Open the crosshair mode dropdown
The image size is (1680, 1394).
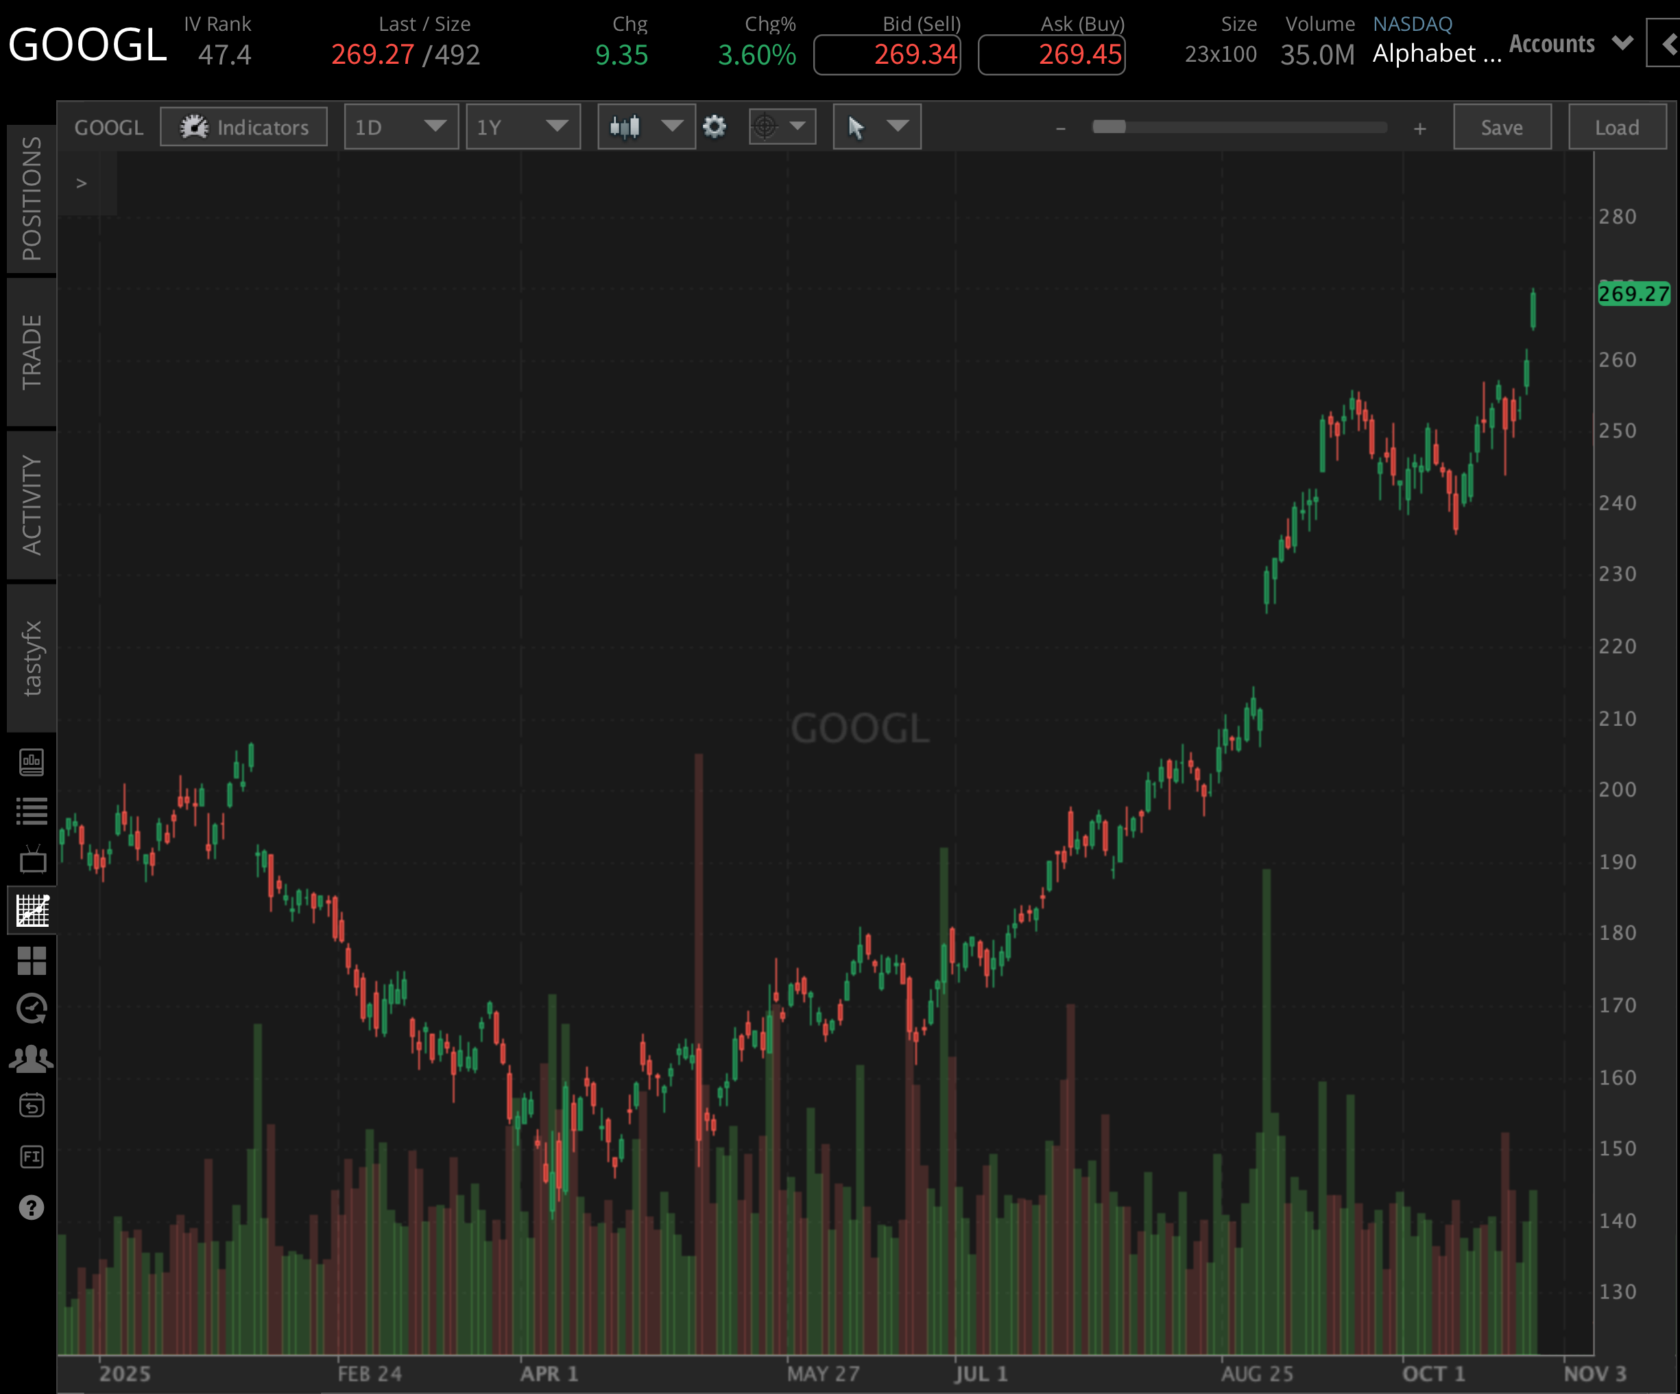pyautogui.click(x=782, y=126)
